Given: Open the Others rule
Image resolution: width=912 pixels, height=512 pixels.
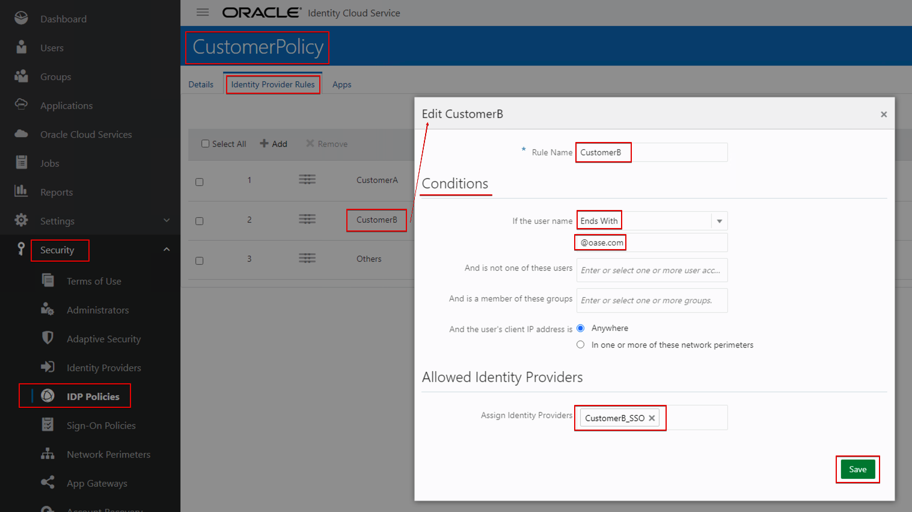Looking at the screenshot, I should [369, 259].
